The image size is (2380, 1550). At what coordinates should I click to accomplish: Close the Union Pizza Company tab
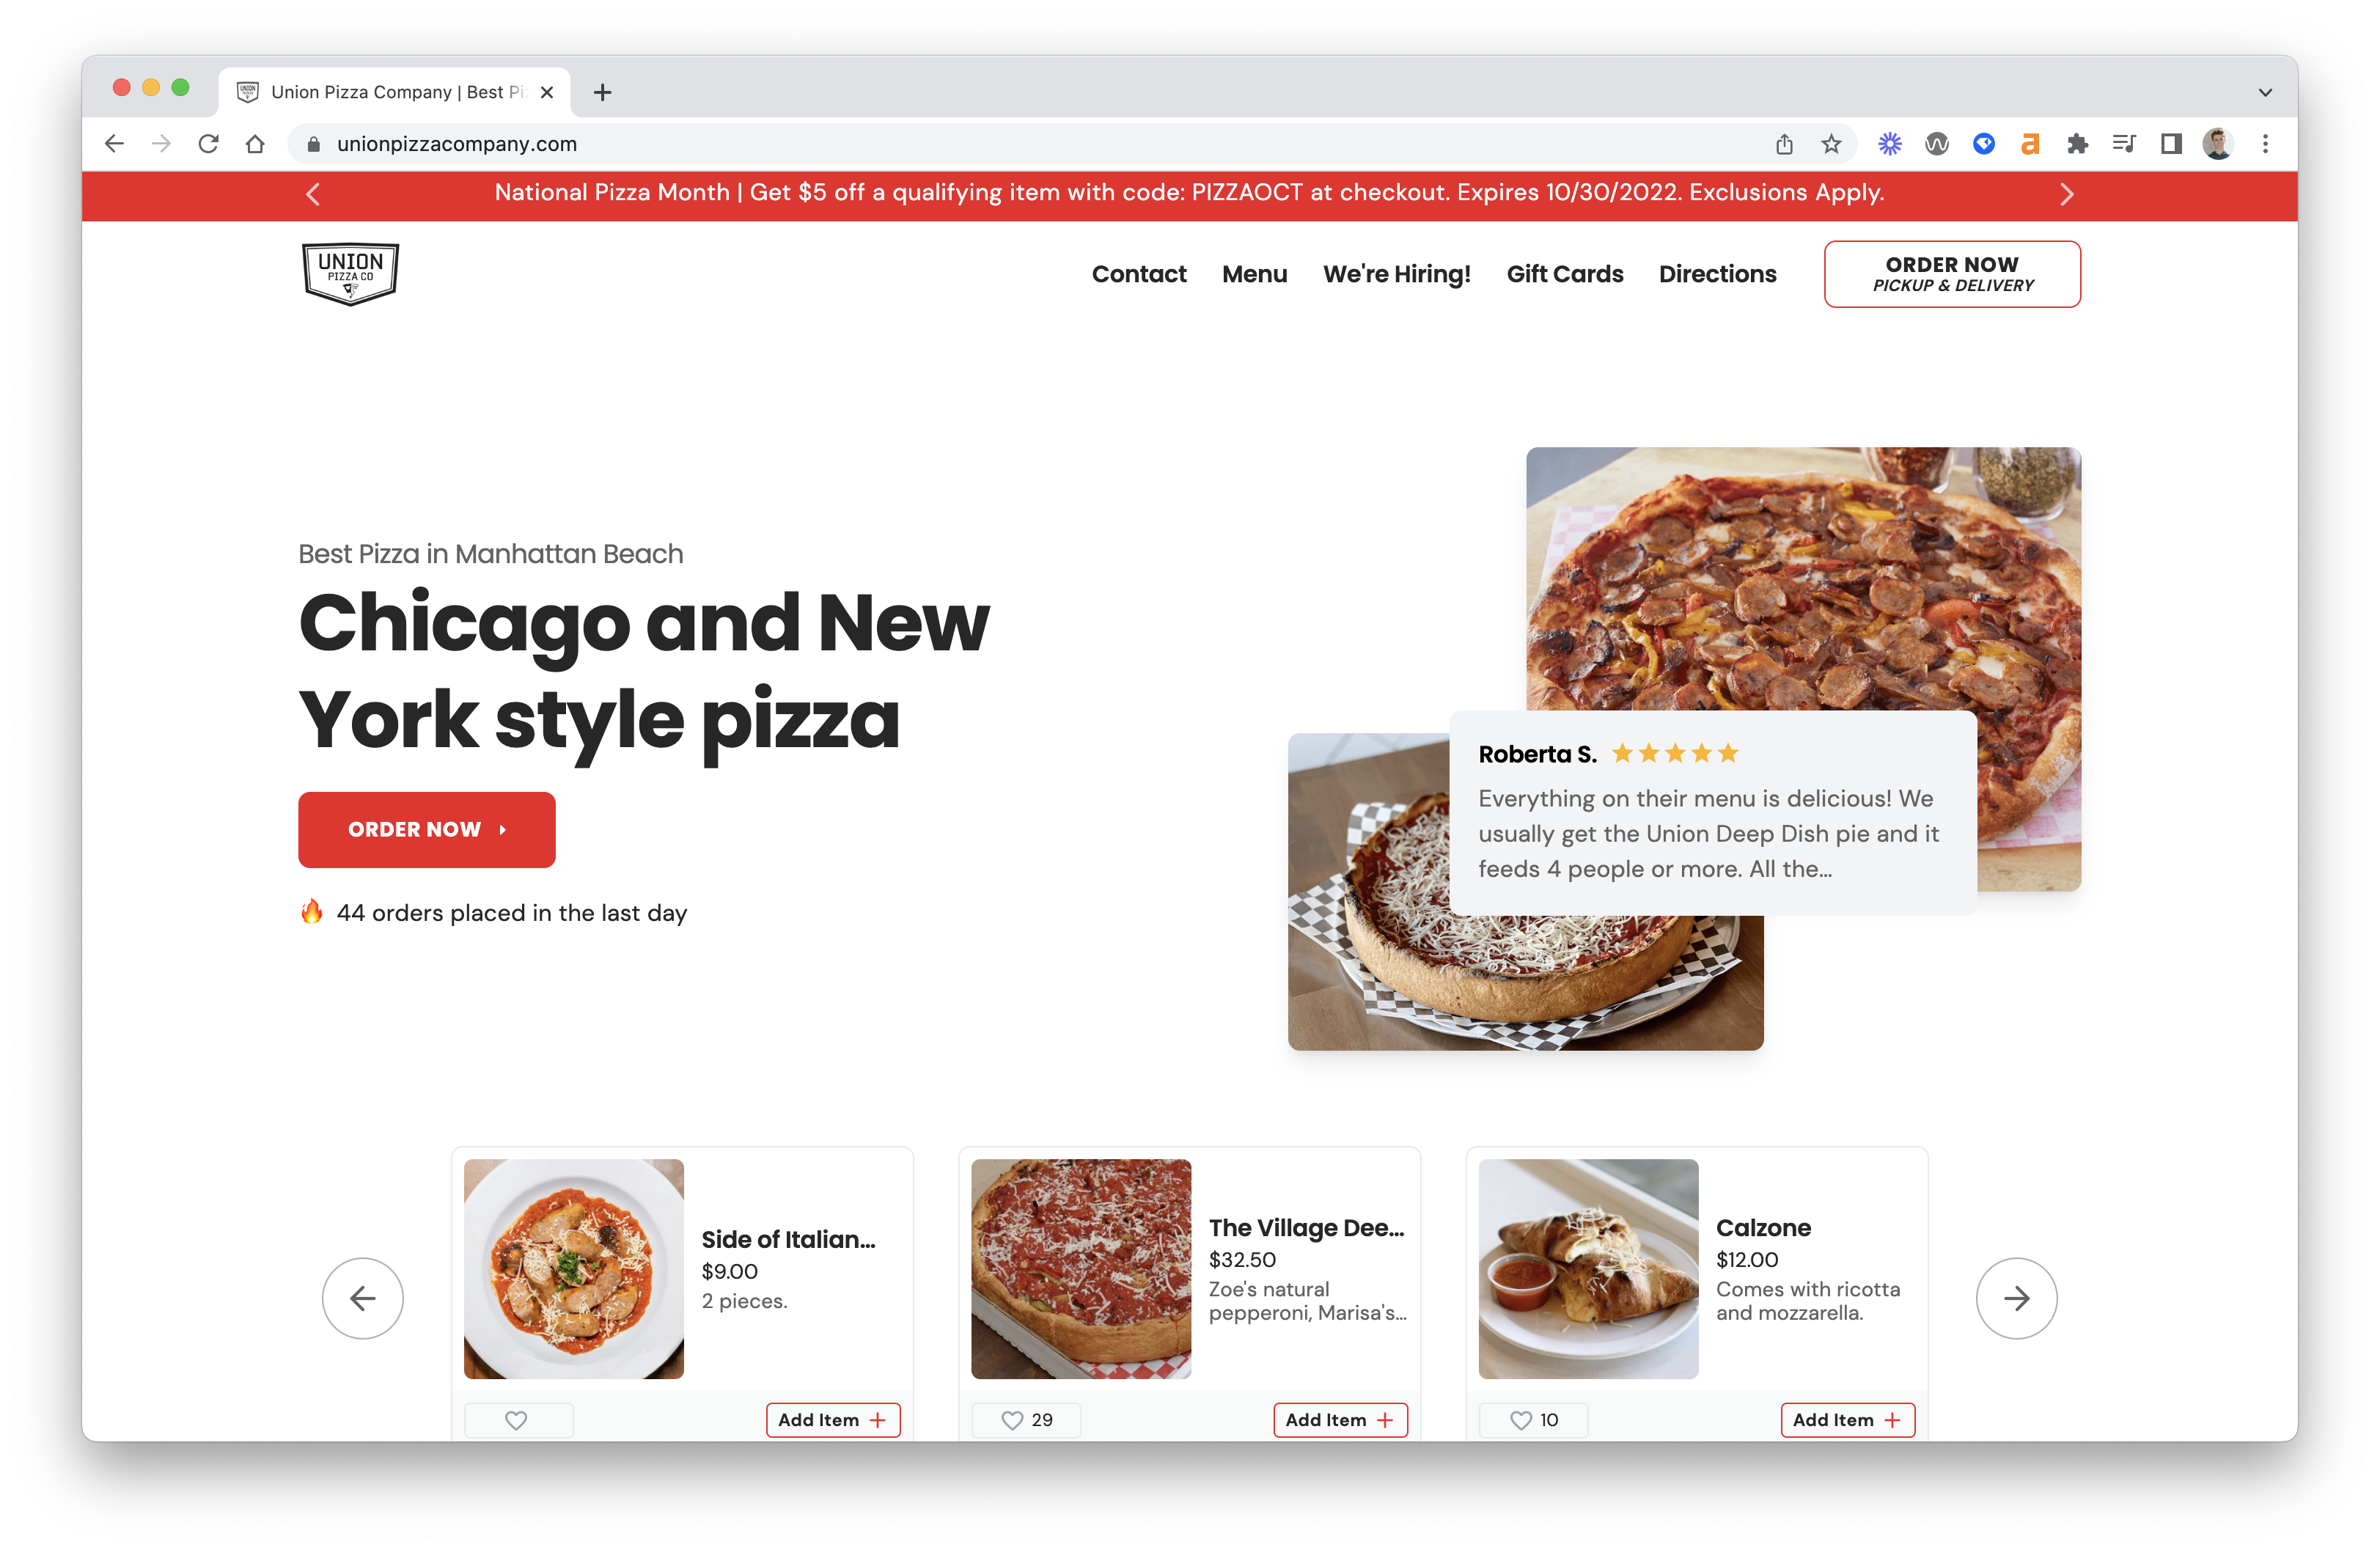[547, 92]
